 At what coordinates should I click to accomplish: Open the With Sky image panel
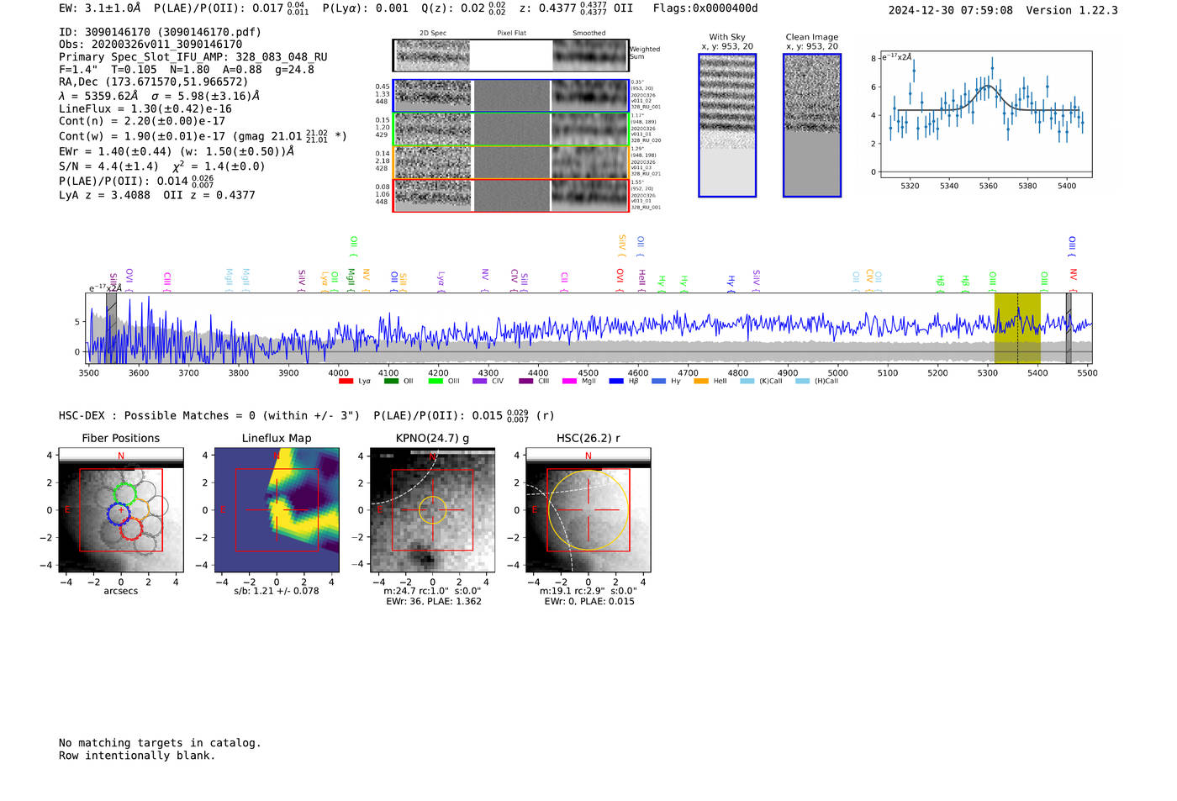[x=727, y=125]
